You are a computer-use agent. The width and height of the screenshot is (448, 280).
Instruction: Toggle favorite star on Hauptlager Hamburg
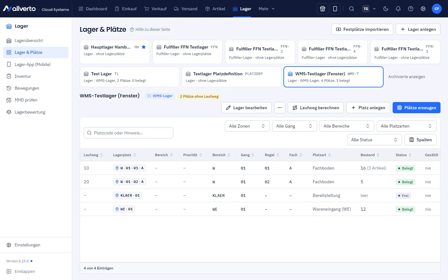[144, 47]
